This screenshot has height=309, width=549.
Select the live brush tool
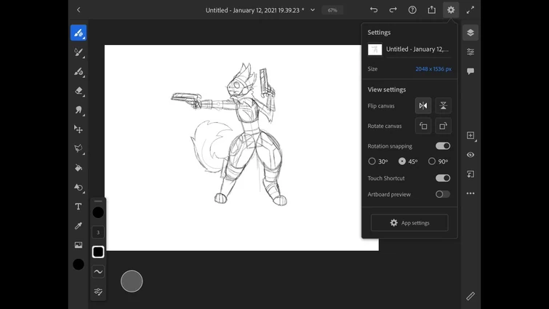point(79,52)
